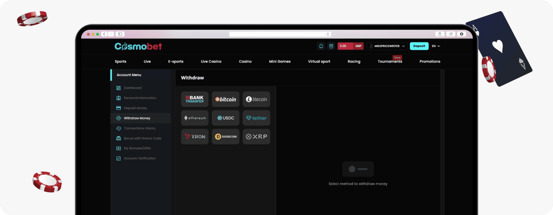Go back with browser back arrow

[104, 34]
